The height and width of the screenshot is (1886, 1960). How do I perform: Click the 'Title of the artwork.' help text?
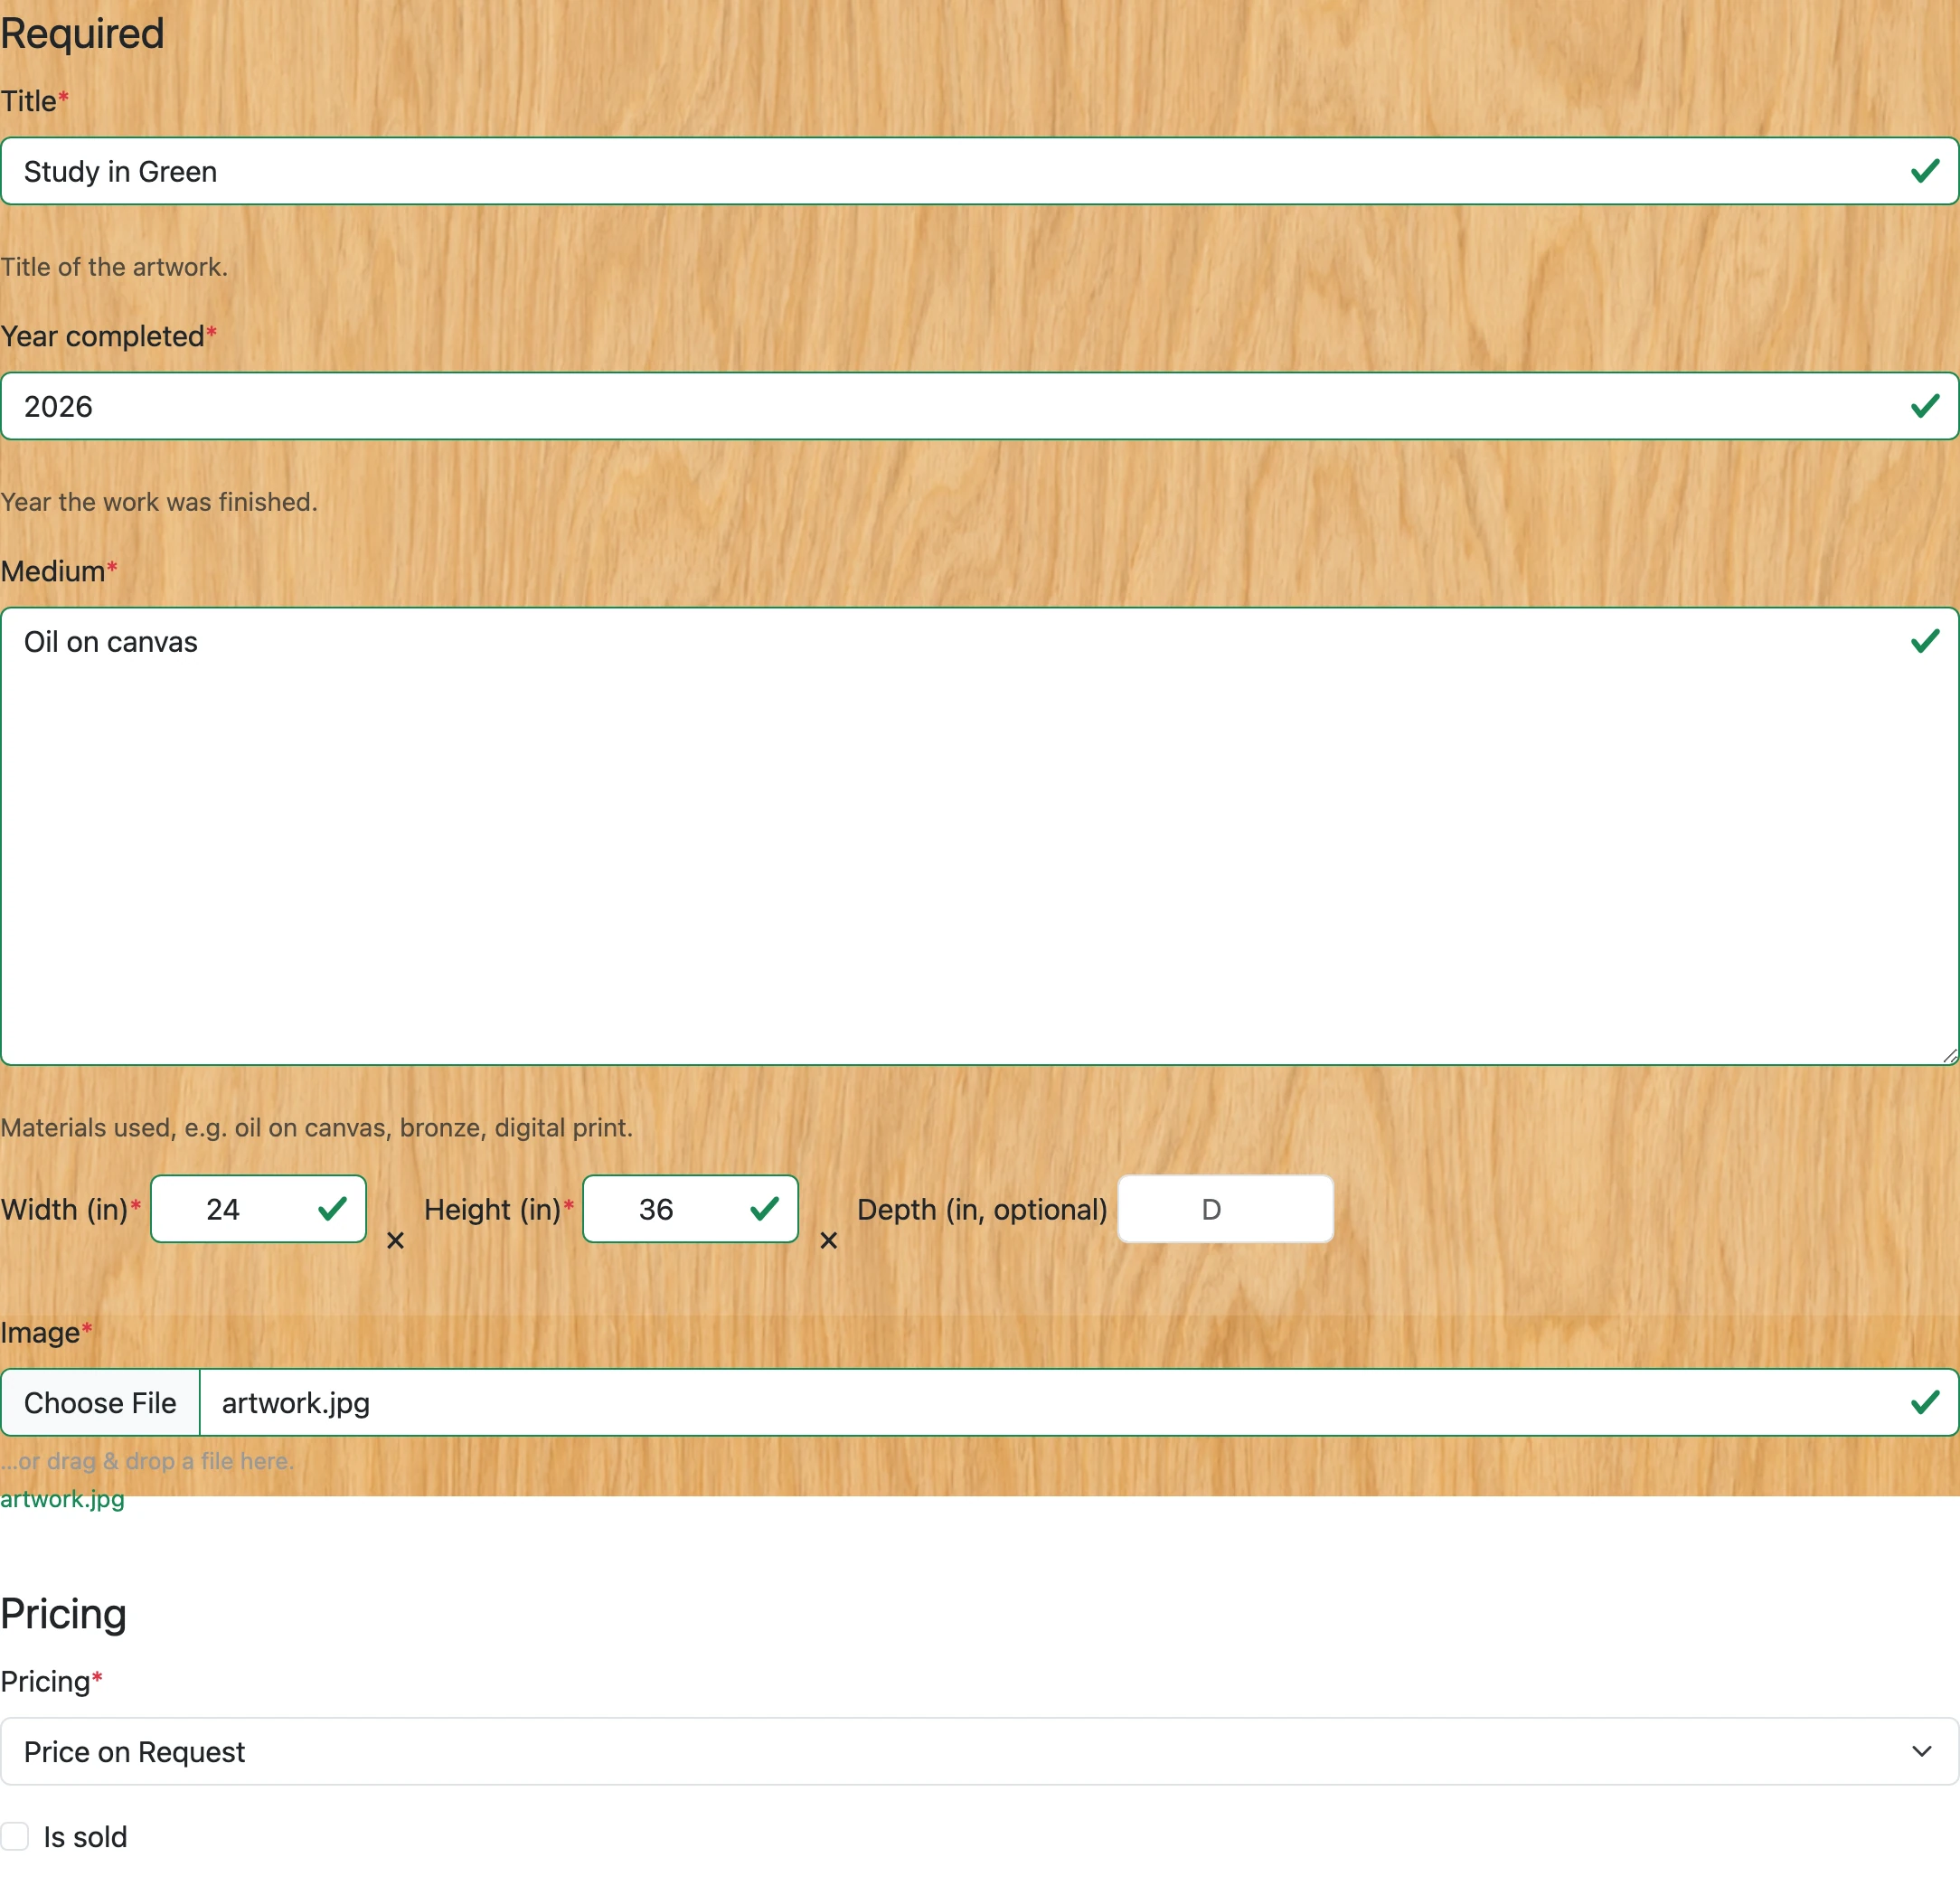coord(114,267)
